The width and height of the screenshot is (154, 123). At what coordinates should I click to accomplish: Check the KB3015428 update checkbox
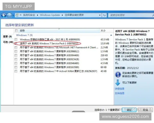(x=16, y=59)
